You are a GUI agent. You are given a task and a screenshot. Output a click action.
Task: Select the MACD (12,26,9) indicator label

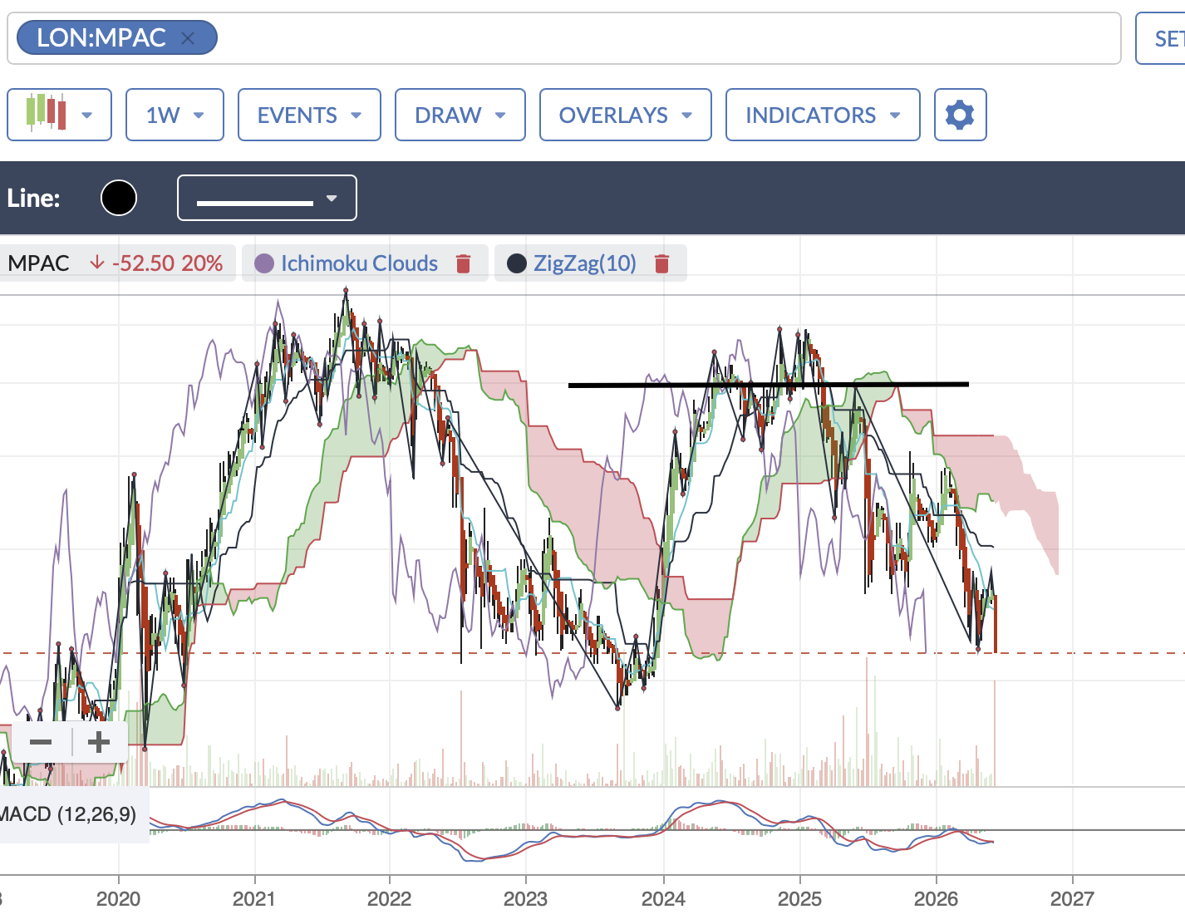point(68,814)
